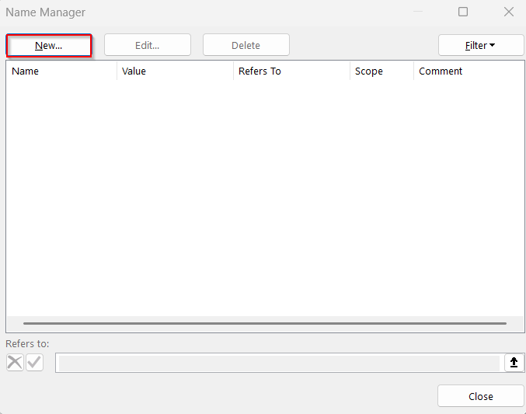Select the Refers To column header

(291, 71)
